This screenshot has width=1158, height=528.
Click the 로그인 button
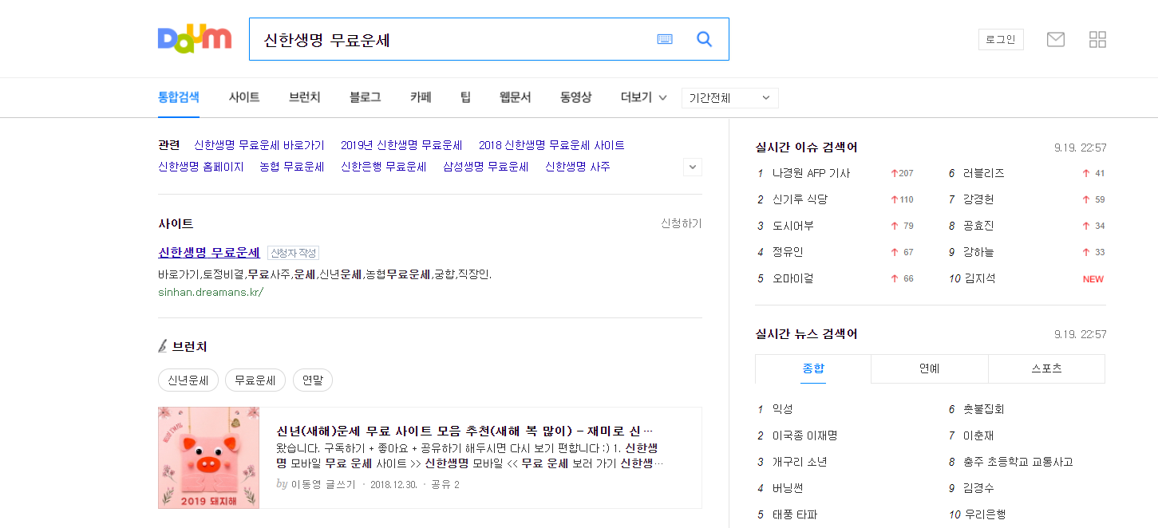coord(1001,39)
